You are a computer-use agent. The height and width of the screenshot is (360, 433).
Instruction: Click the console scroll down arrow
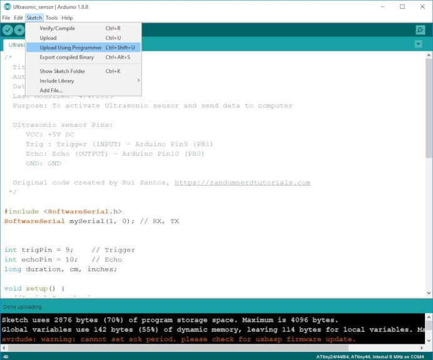click(x=429, y=341)
